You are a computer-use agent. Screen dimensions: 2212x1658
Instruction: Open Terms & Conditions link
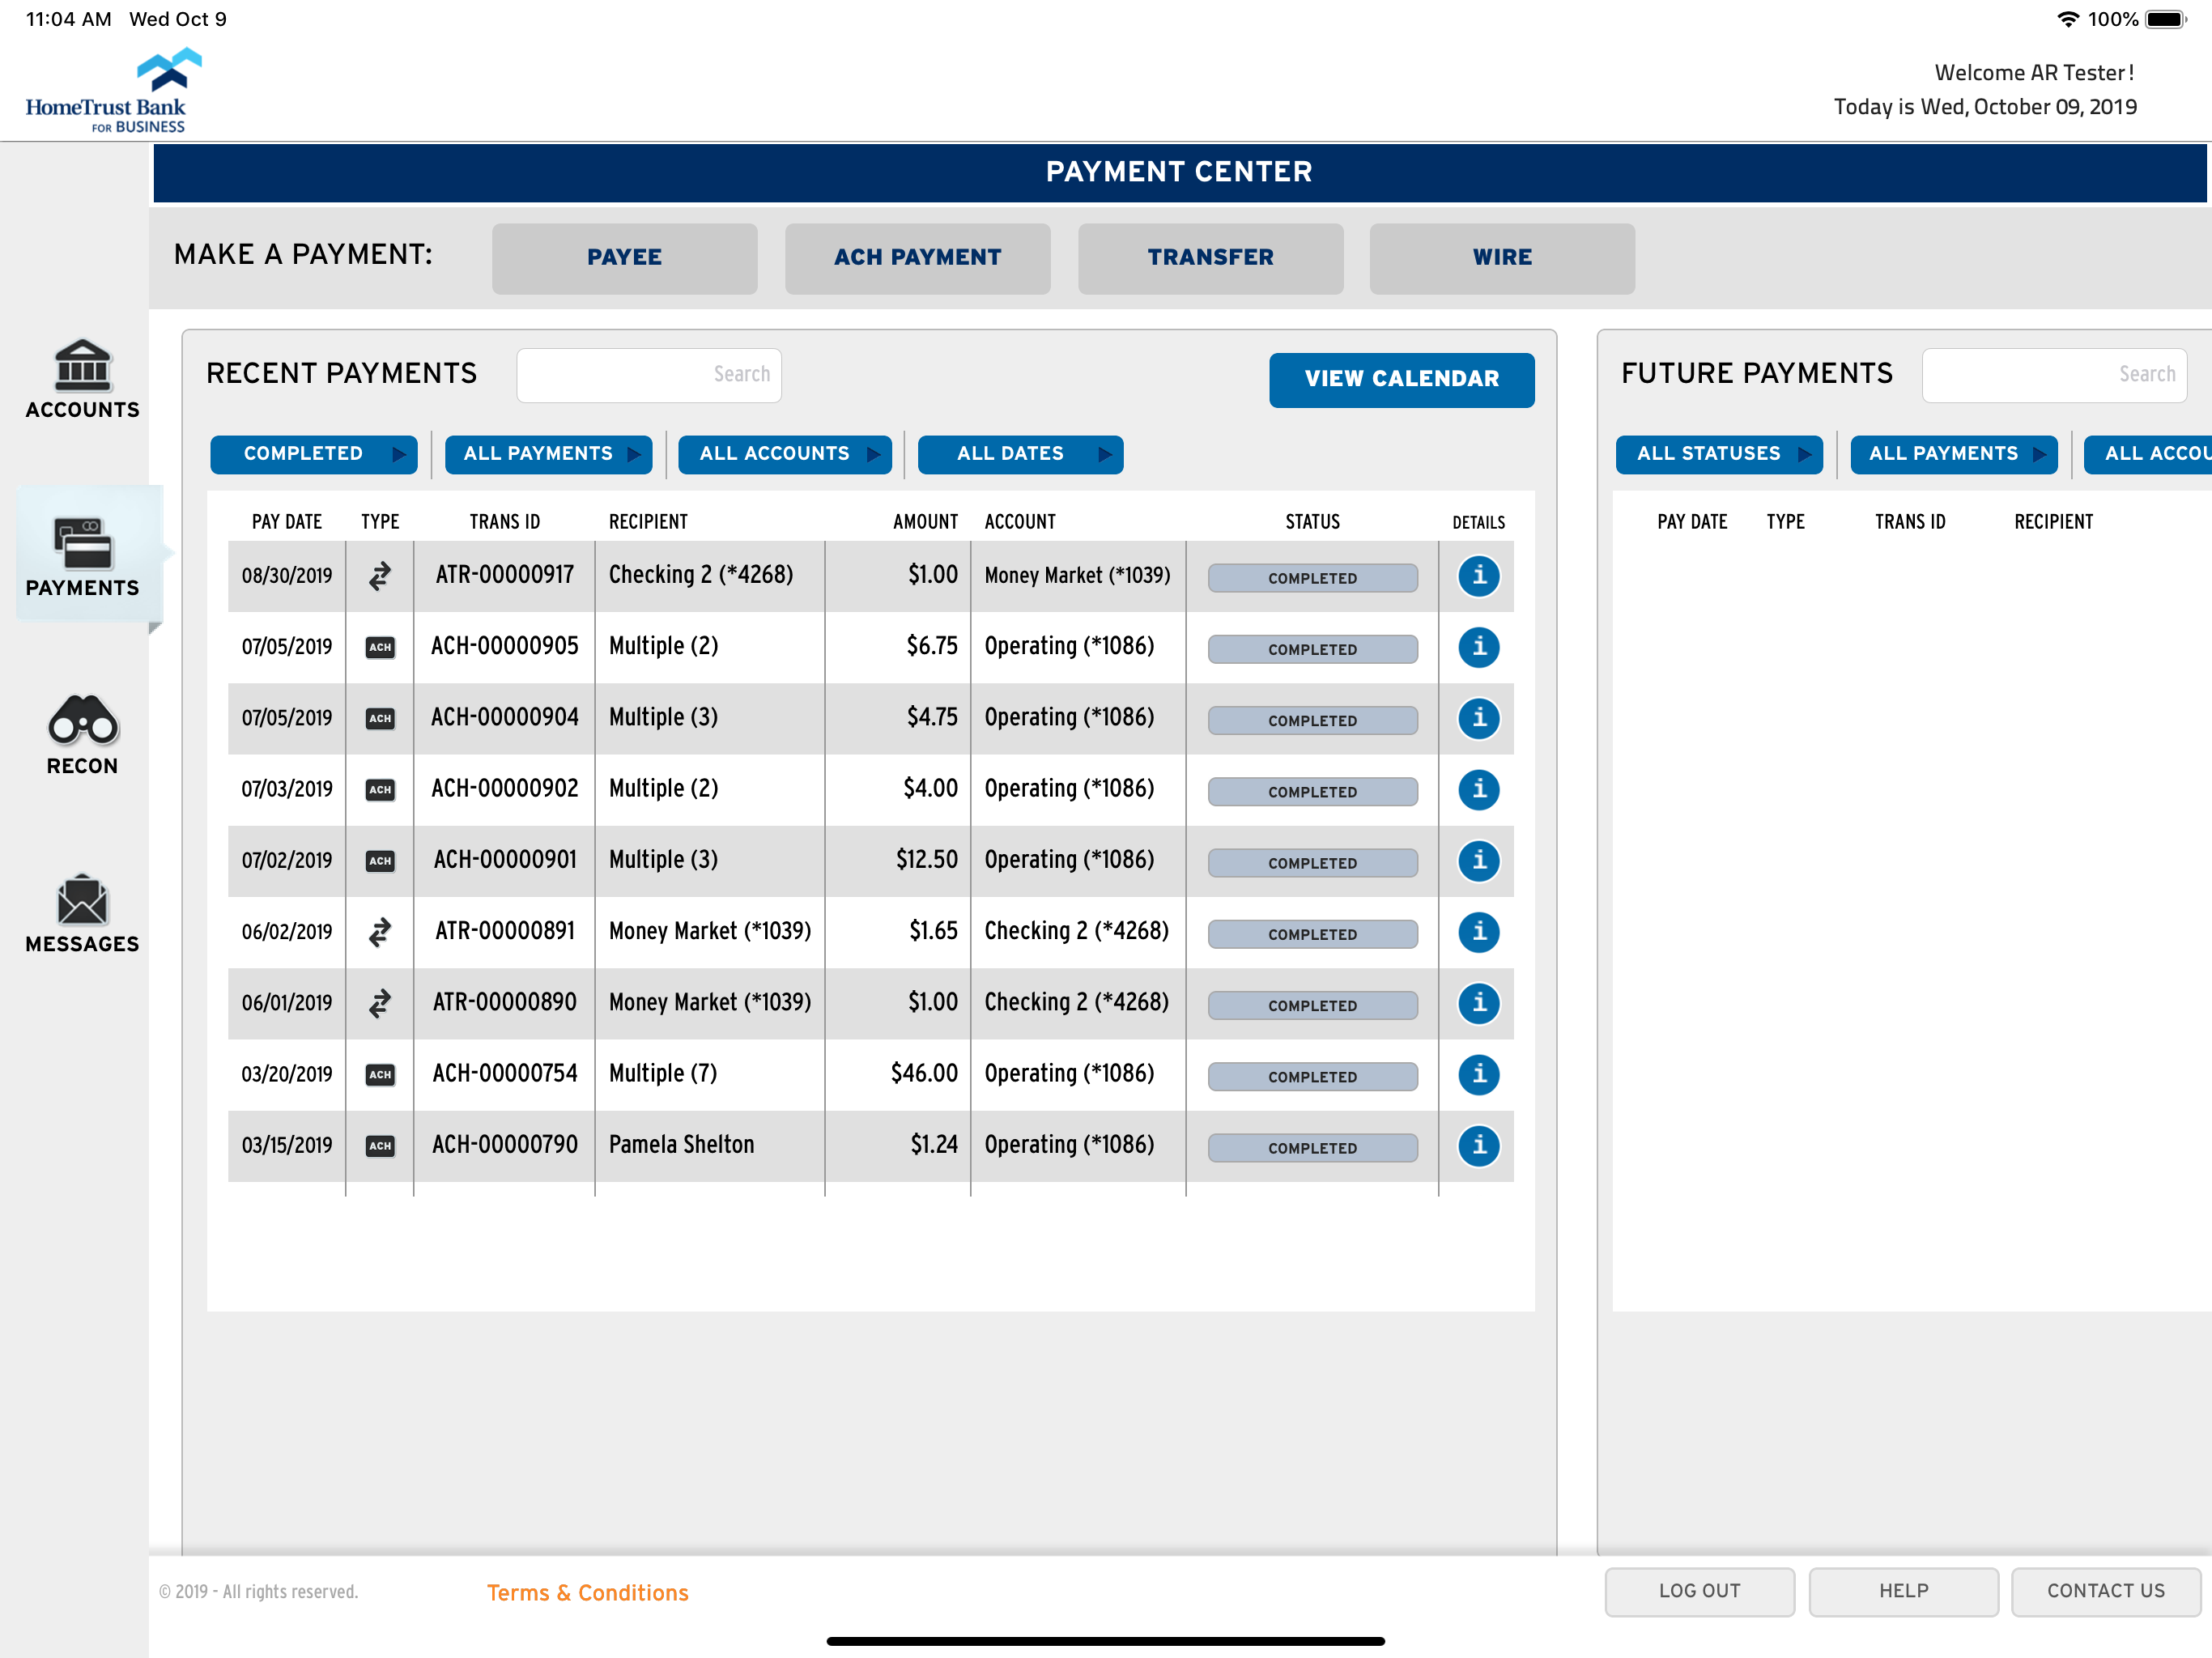588,1593
